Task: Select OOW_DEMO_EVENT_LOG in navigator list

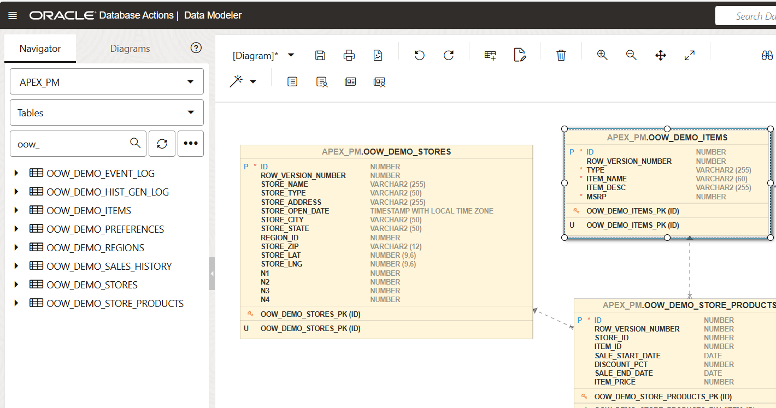Action: click(101, 173)
